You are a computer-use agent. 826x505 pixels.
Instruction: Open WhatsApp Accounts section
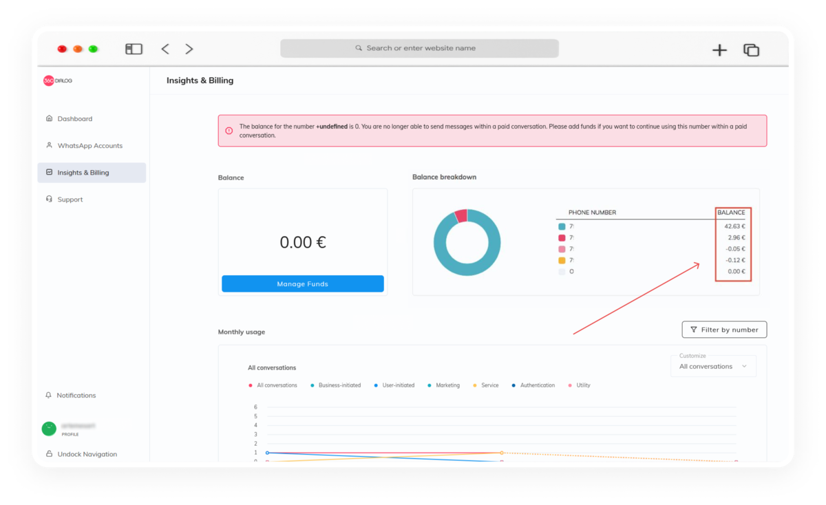pyautogui.click(x=92, y=145)
